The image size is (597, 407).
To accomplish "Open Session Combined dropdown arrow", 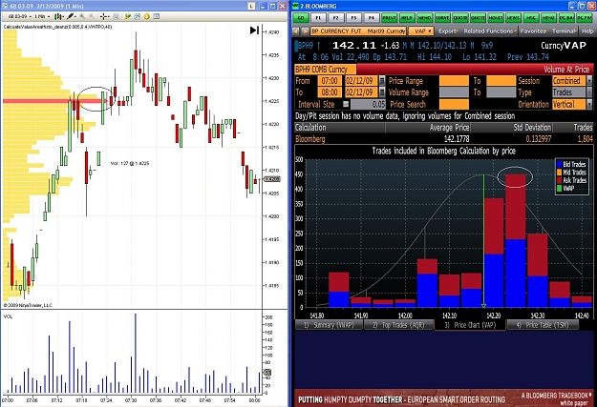I will (589, 81).
